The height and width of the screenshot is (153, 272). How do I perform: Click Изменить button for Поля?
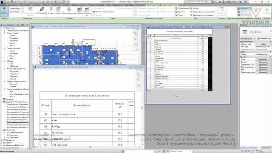(263, 59)
